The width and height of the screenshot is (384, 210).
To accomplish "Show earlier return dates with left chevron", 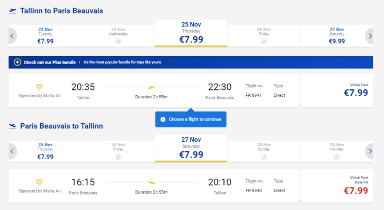I will [x=12, y=151].
